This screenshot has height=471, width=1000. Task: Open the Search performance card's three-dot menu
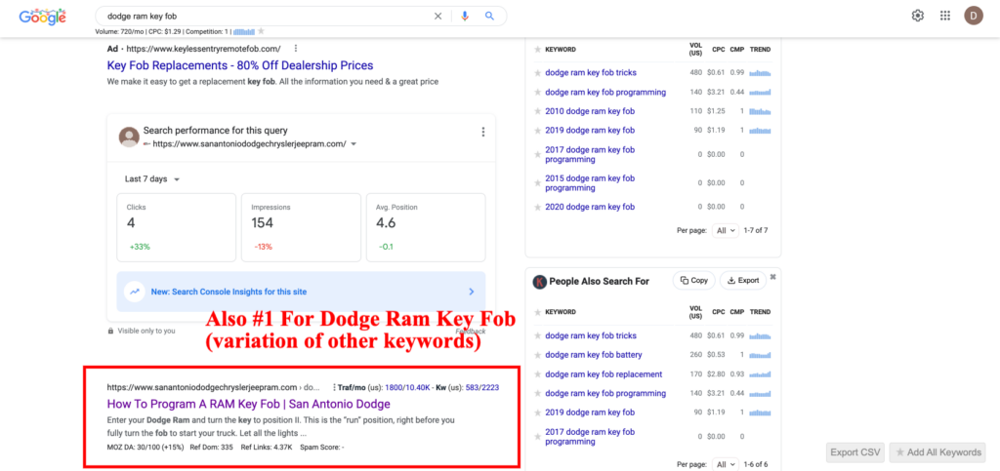tap(482, 132)
